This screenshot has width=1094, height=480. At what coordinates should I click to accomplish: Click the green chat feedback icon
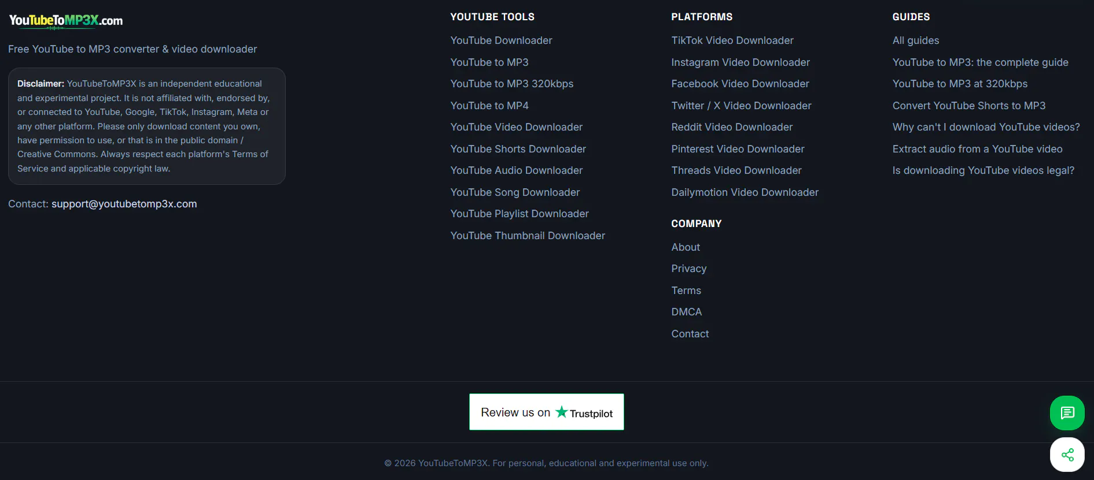pos(1067,412)
